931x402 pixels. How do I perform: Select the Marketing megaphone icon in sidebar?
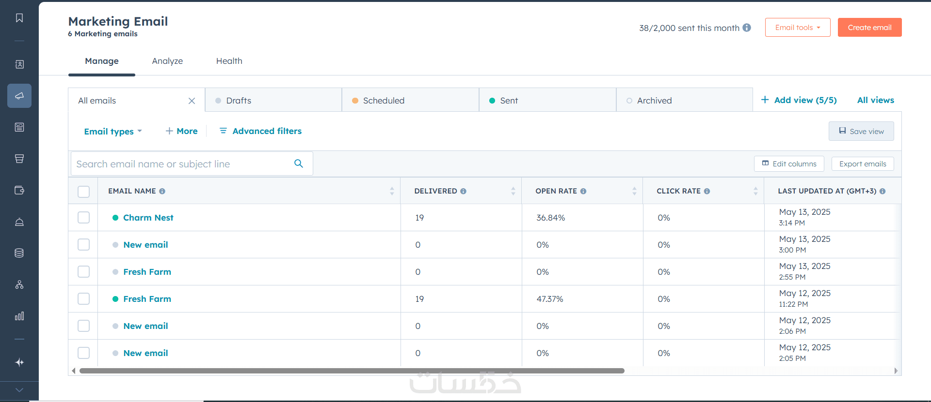[x=19, y=96]
